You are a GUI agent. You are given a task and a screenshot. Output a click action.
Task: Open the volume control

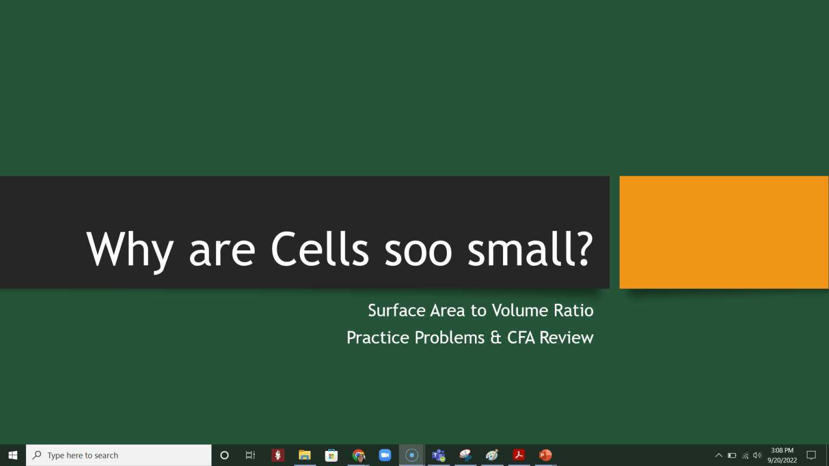coord(757,455)
